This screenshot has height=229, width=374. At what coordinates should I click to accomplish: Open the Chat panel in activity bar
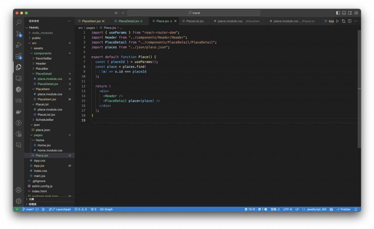19,145
